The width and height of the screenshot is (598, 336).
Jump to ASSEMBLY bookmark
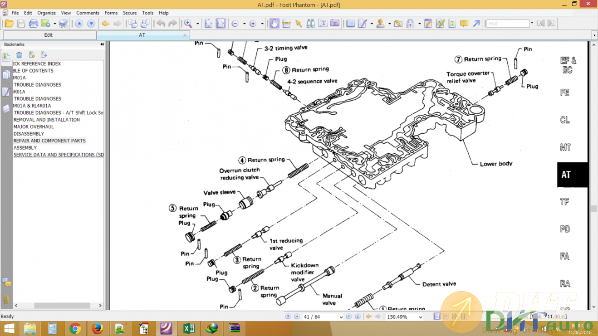point(25,148)
